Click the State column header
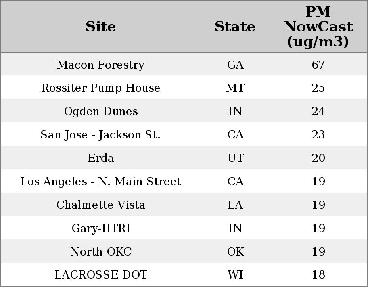The height and width of the screenshot is (287, 368). click(235, 27)
